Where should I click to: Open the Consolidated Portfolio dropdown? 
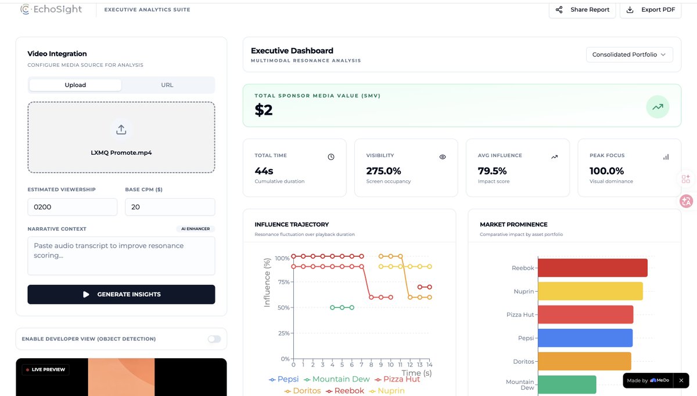point(629,55)
